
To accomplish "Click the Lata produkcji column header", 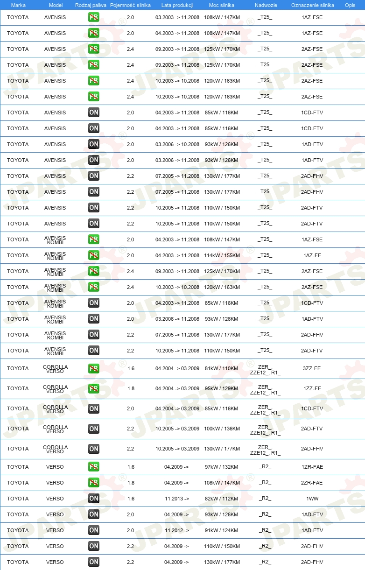I will 177,5.
